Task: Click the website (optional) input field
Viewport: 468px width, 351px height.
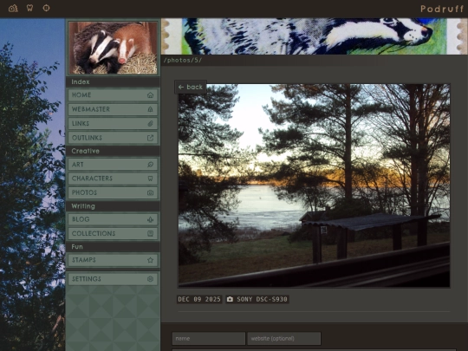Action: 284,339
